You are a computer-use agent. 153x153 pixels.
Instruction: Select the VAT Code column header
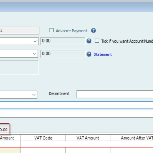click(x=43, y=138)
